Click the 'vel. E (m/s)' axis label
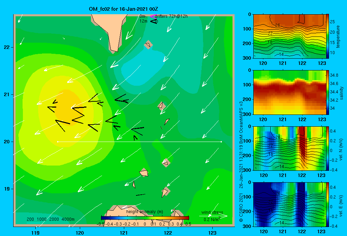The image size is (347, 236). click(x=341, y=205)
